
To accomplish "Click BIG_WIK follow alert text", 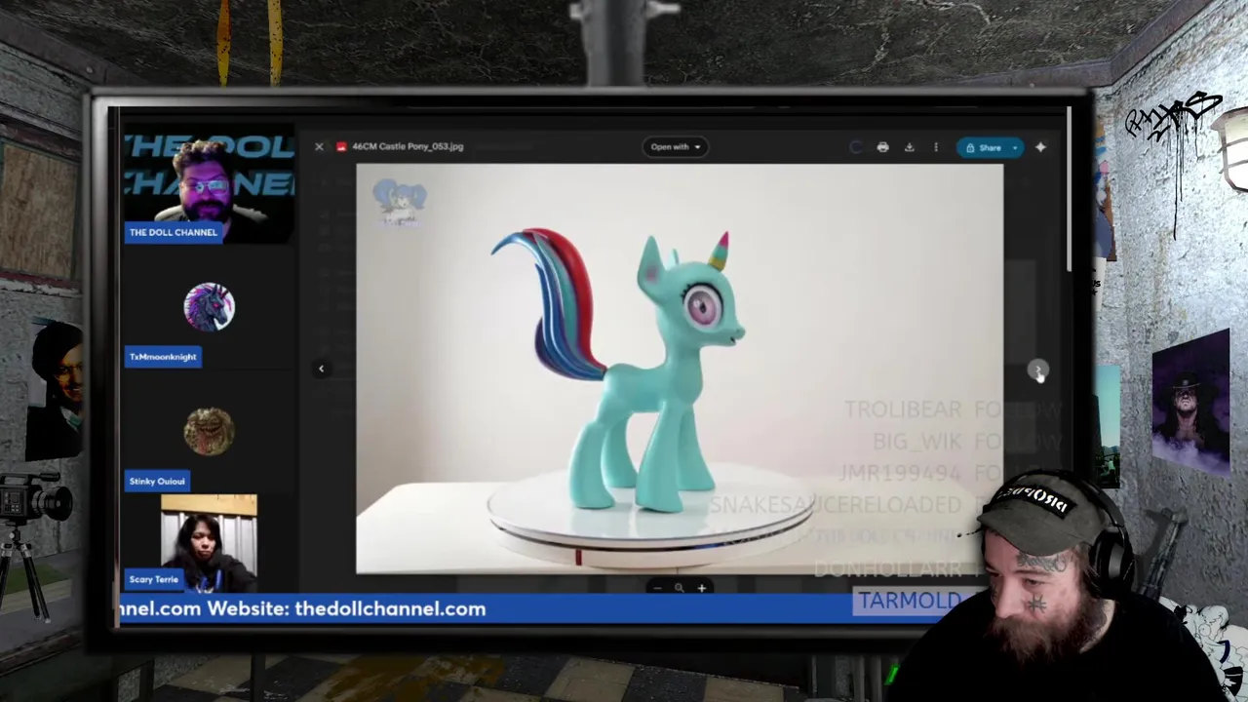I will (965, 442).
